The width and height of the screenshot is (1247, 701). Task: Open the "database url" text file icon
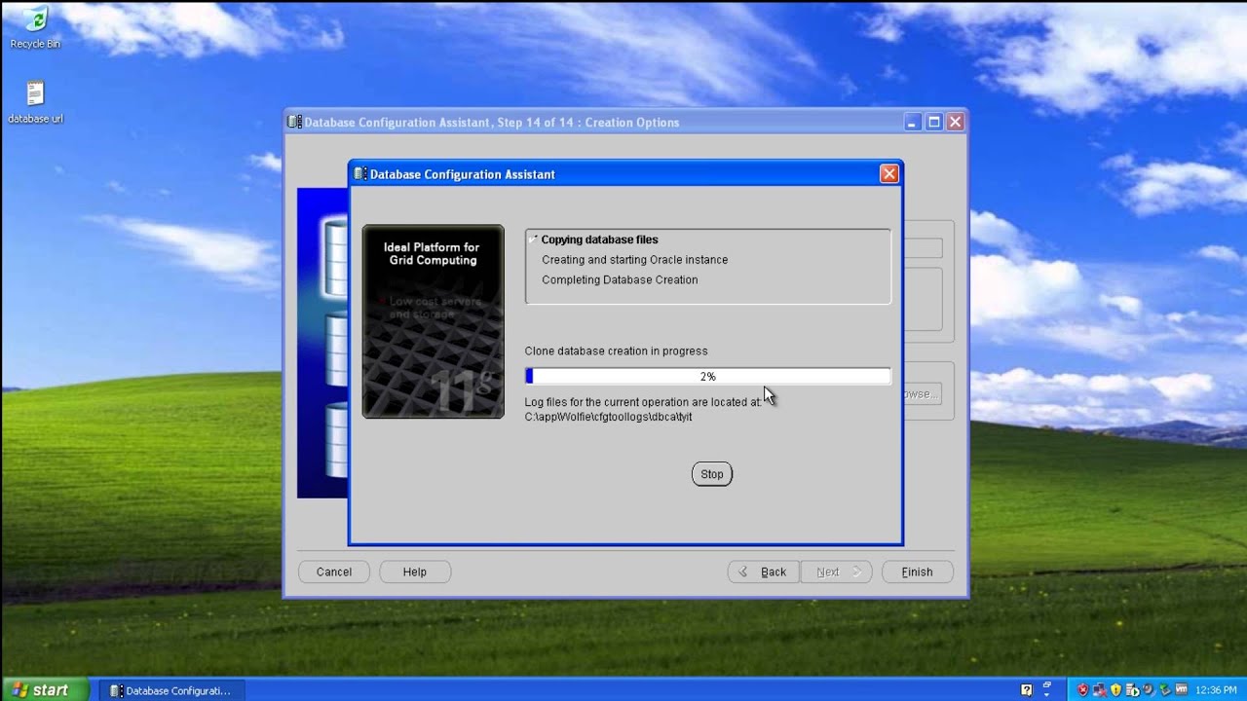35,102
